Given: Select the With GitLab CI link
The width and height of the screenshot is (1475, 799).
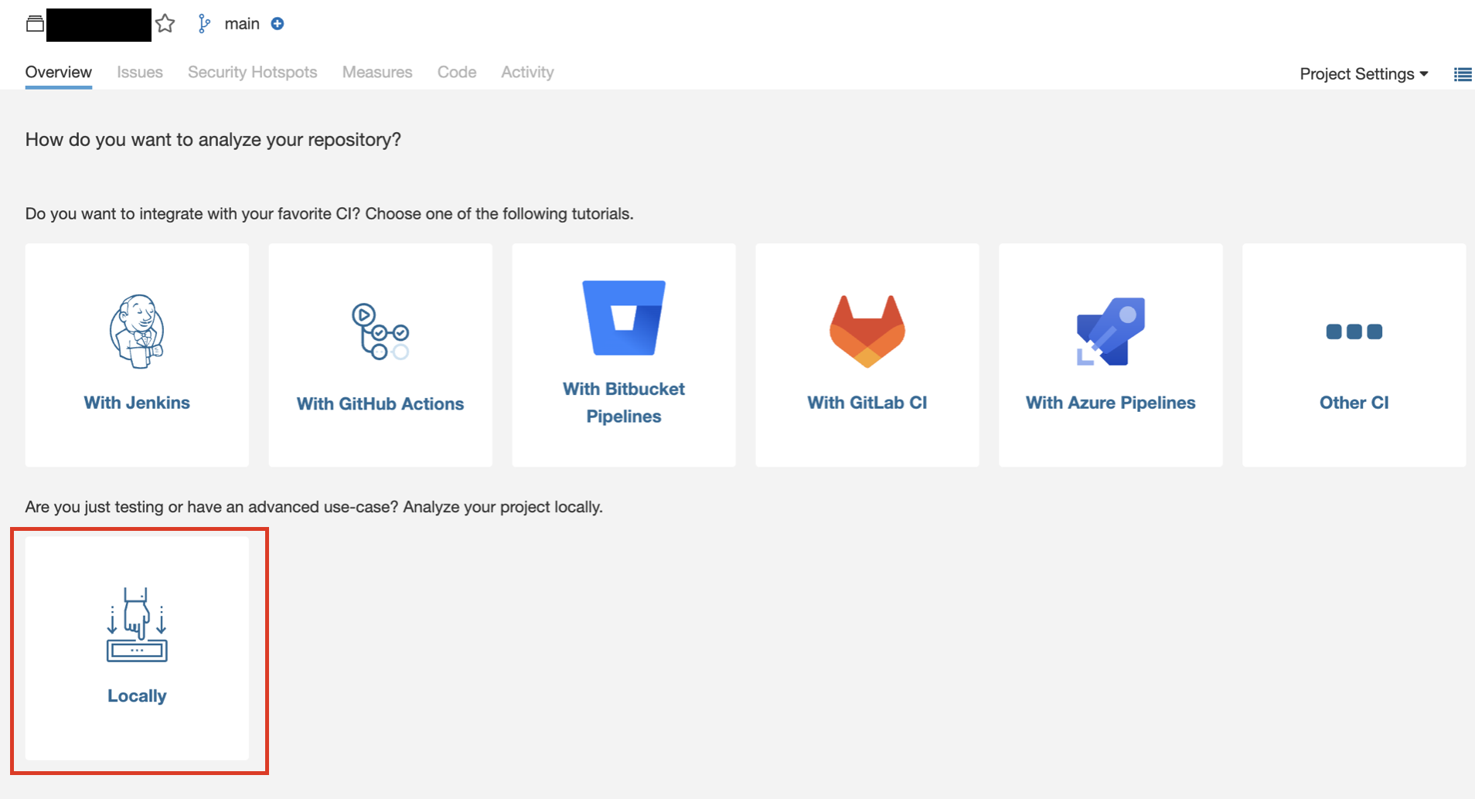Looking at the screenshot, I should point(867,403).
